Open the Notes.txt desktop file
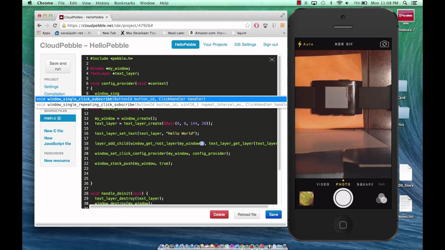The width and height of the screenshot is (445, 250). (406, 207)
